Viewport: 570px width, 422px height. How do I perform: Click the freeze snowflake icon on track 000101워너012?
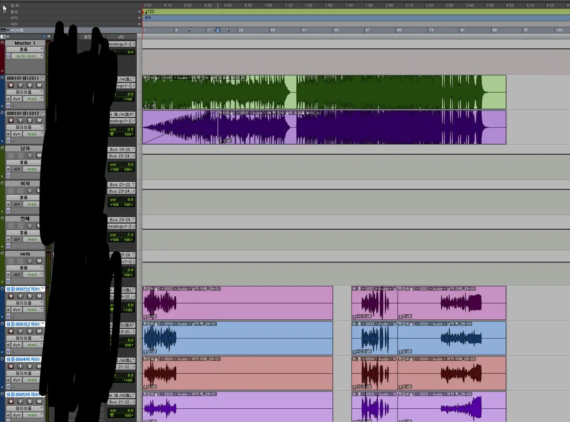(x=8, y=134)
